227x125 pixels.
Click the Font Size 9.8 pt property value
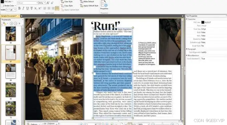pos(204,29)
